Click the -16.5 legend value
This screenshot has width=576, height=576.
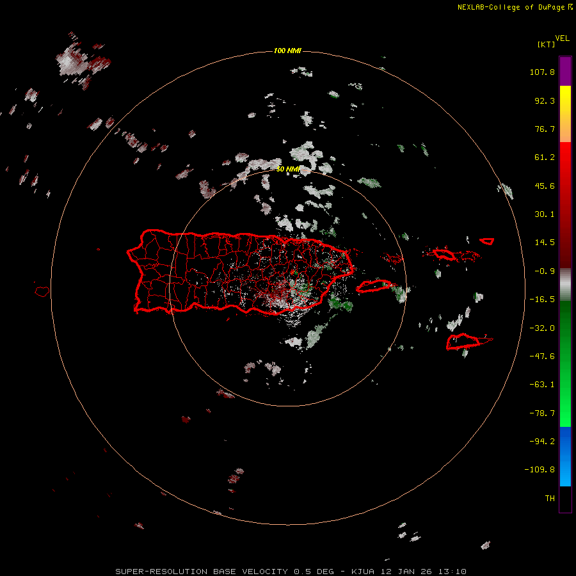542,300
